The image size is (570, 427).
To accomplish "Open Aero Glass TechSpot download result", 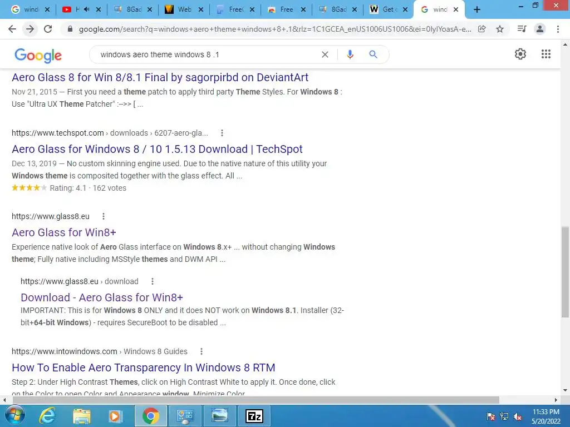I will pyautogui.click(x=157, y=149).
